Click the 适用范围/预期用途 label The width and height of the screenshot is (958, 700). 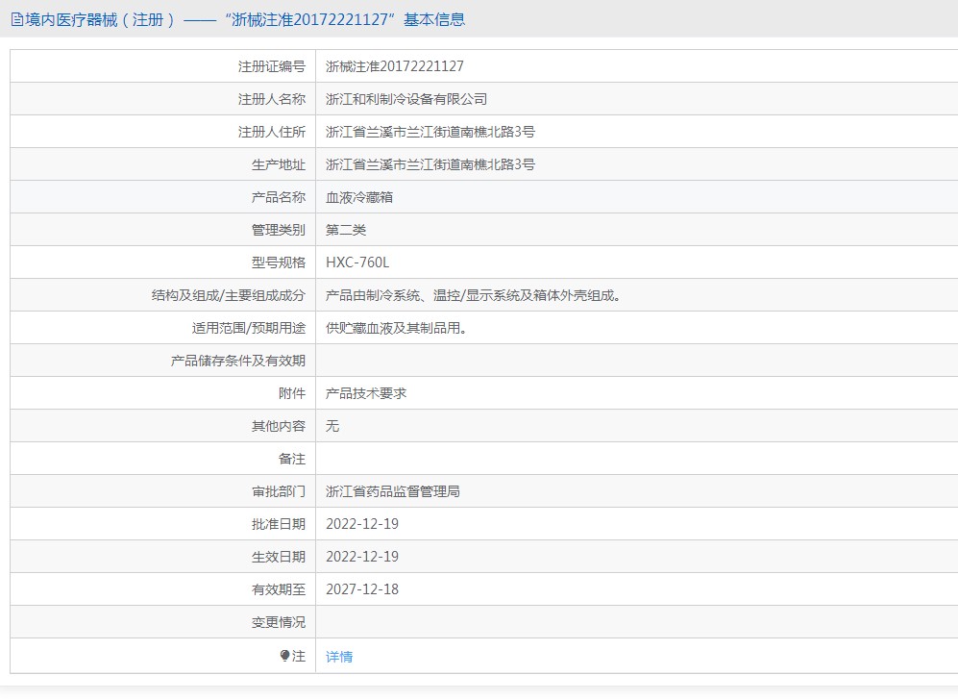[x=249, y=328]
